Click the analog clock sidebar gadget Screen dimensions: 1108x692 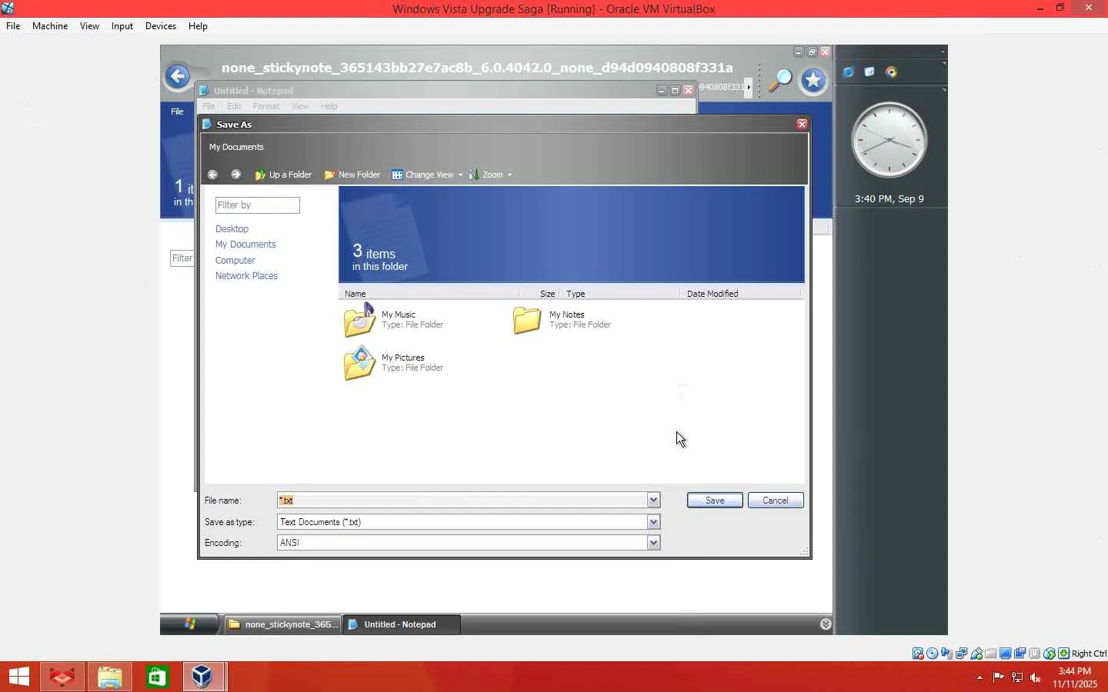click(x=889, y=140)
